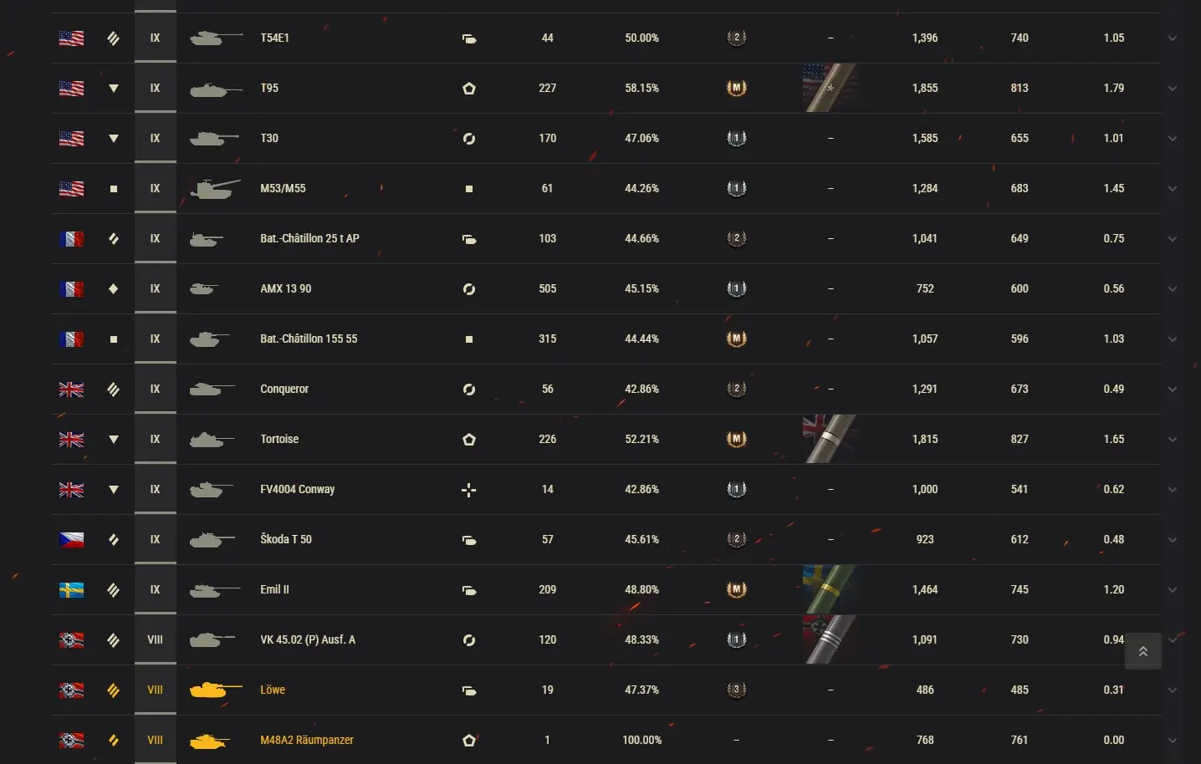Click the French flag beside Bat.-Châtillon 25 t AP
This screenshot has height=764, width=1201.
pyautogui.click(x=71, y=239)
